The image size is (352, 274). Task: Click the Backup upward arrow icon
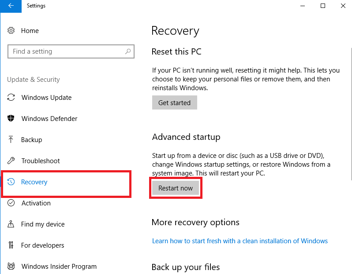coord(11,139)
